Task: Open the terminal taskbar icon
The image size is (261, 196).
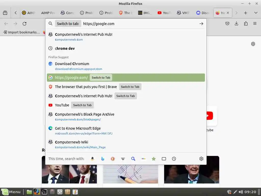Action: pos(44,192)
